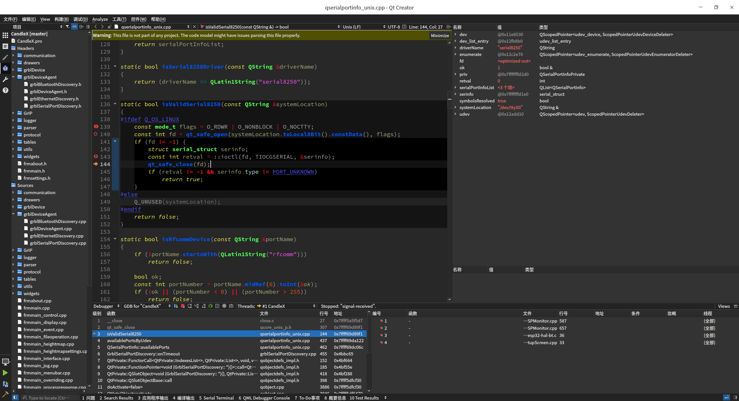The image size is (739, 401).
Task: Expand the communication folder under Headers
Action: coord(13,55)
